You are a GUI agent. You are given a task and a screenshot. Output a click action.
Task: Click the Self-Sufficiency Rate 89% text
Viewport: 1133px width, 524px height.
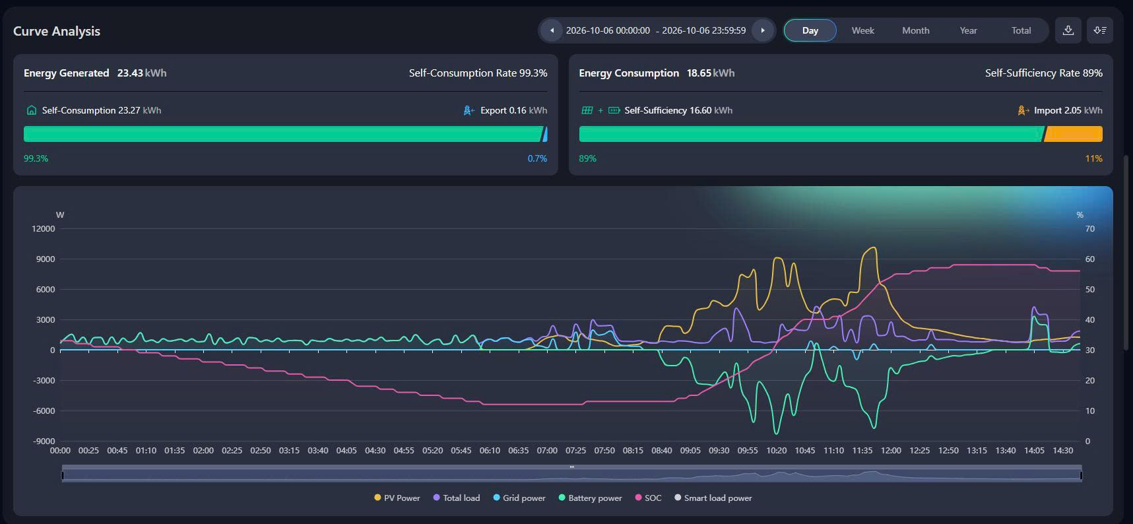[1044, 73]
